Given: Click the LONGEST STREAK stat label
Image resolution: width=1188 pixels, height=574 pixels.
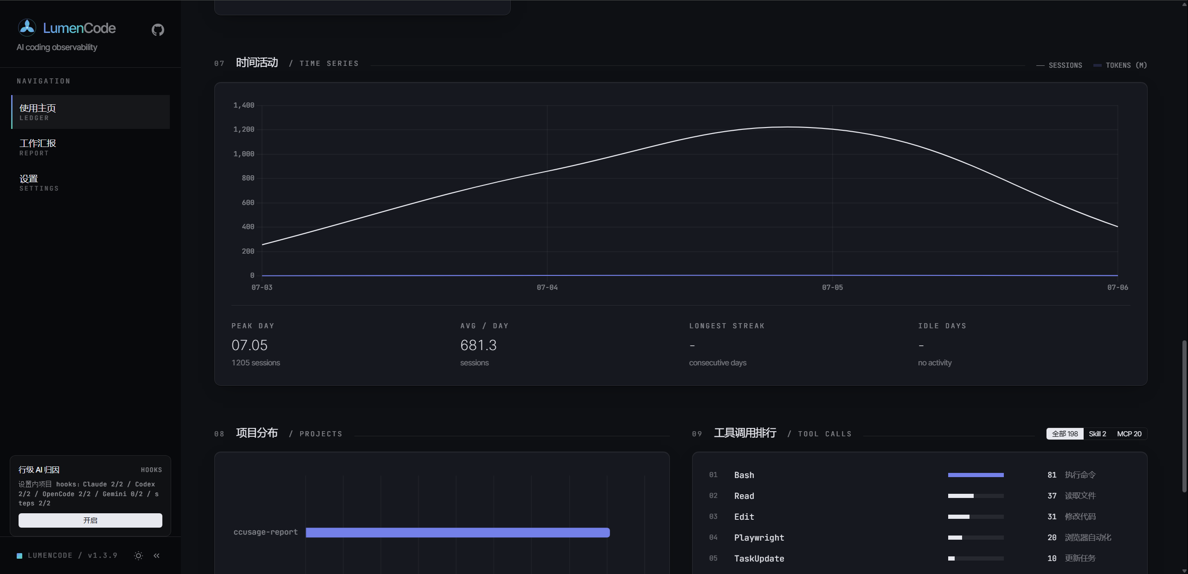Looking at the screenshot, I should pos(727,326).
